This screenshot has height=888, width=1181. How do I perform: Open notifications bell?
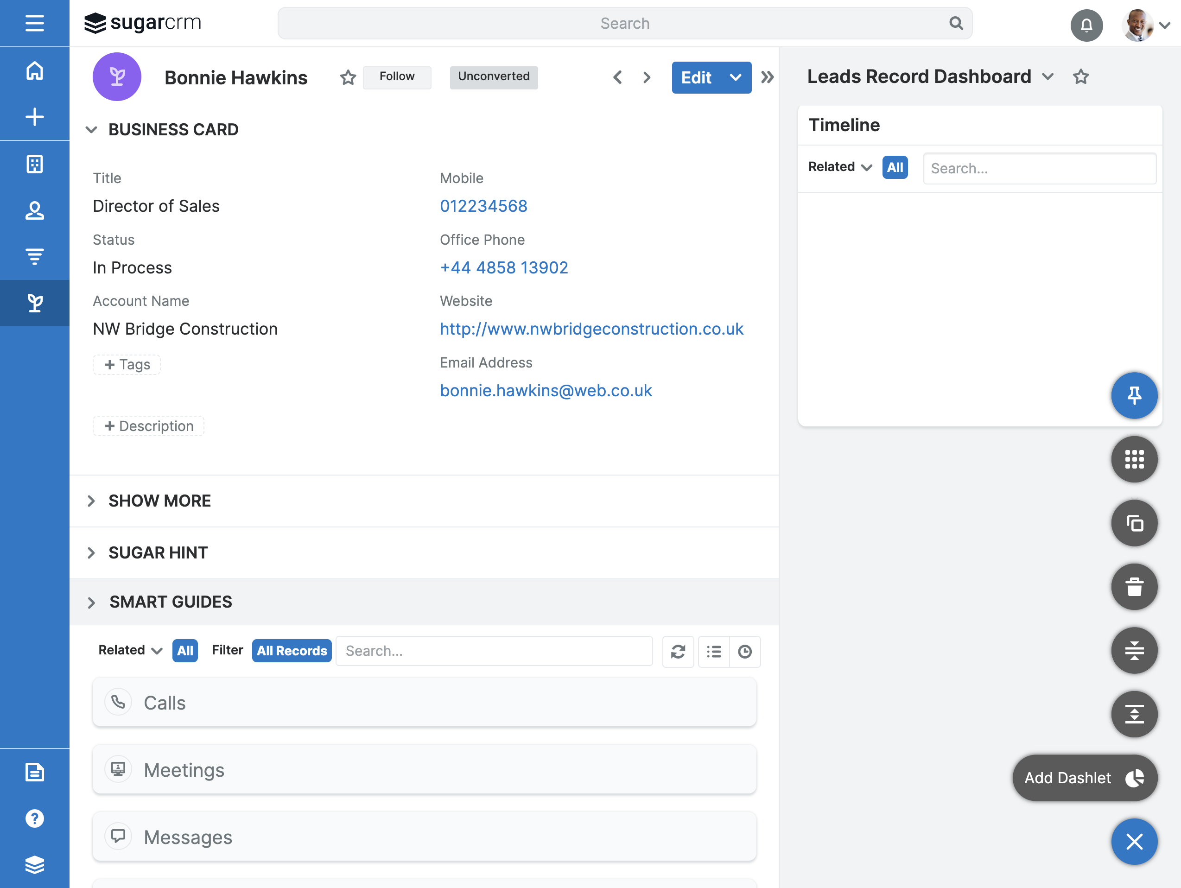pyautogui.click(x=1086, y=25)
